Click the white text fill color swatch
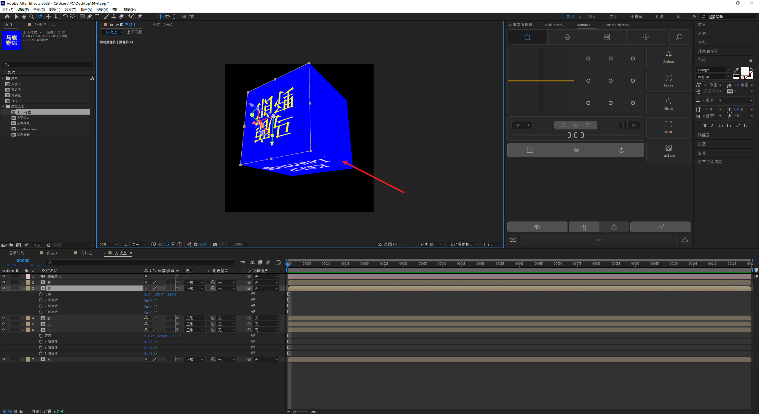 click(x=744, y=71)
